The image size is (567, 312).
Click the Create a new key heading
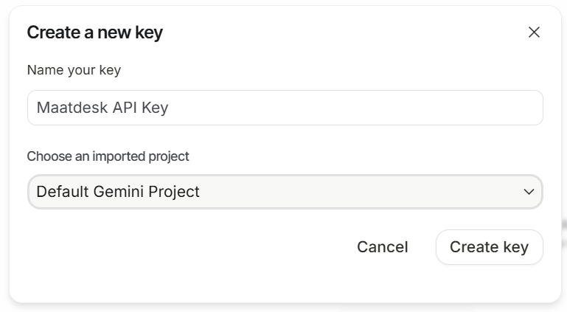[x=94, y=32]
